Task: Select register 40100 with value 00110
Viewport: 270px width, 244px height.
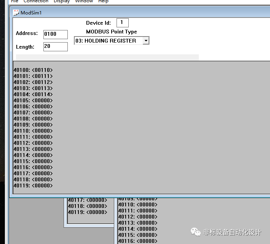Action: point(33,70)
